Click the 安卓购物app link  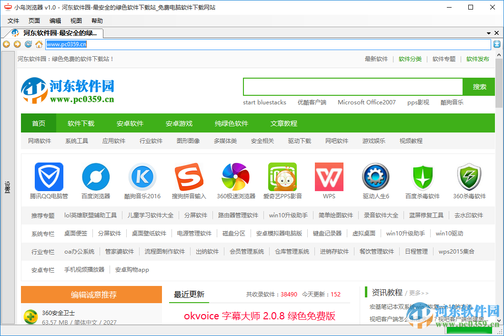click(x=132, y=269)
